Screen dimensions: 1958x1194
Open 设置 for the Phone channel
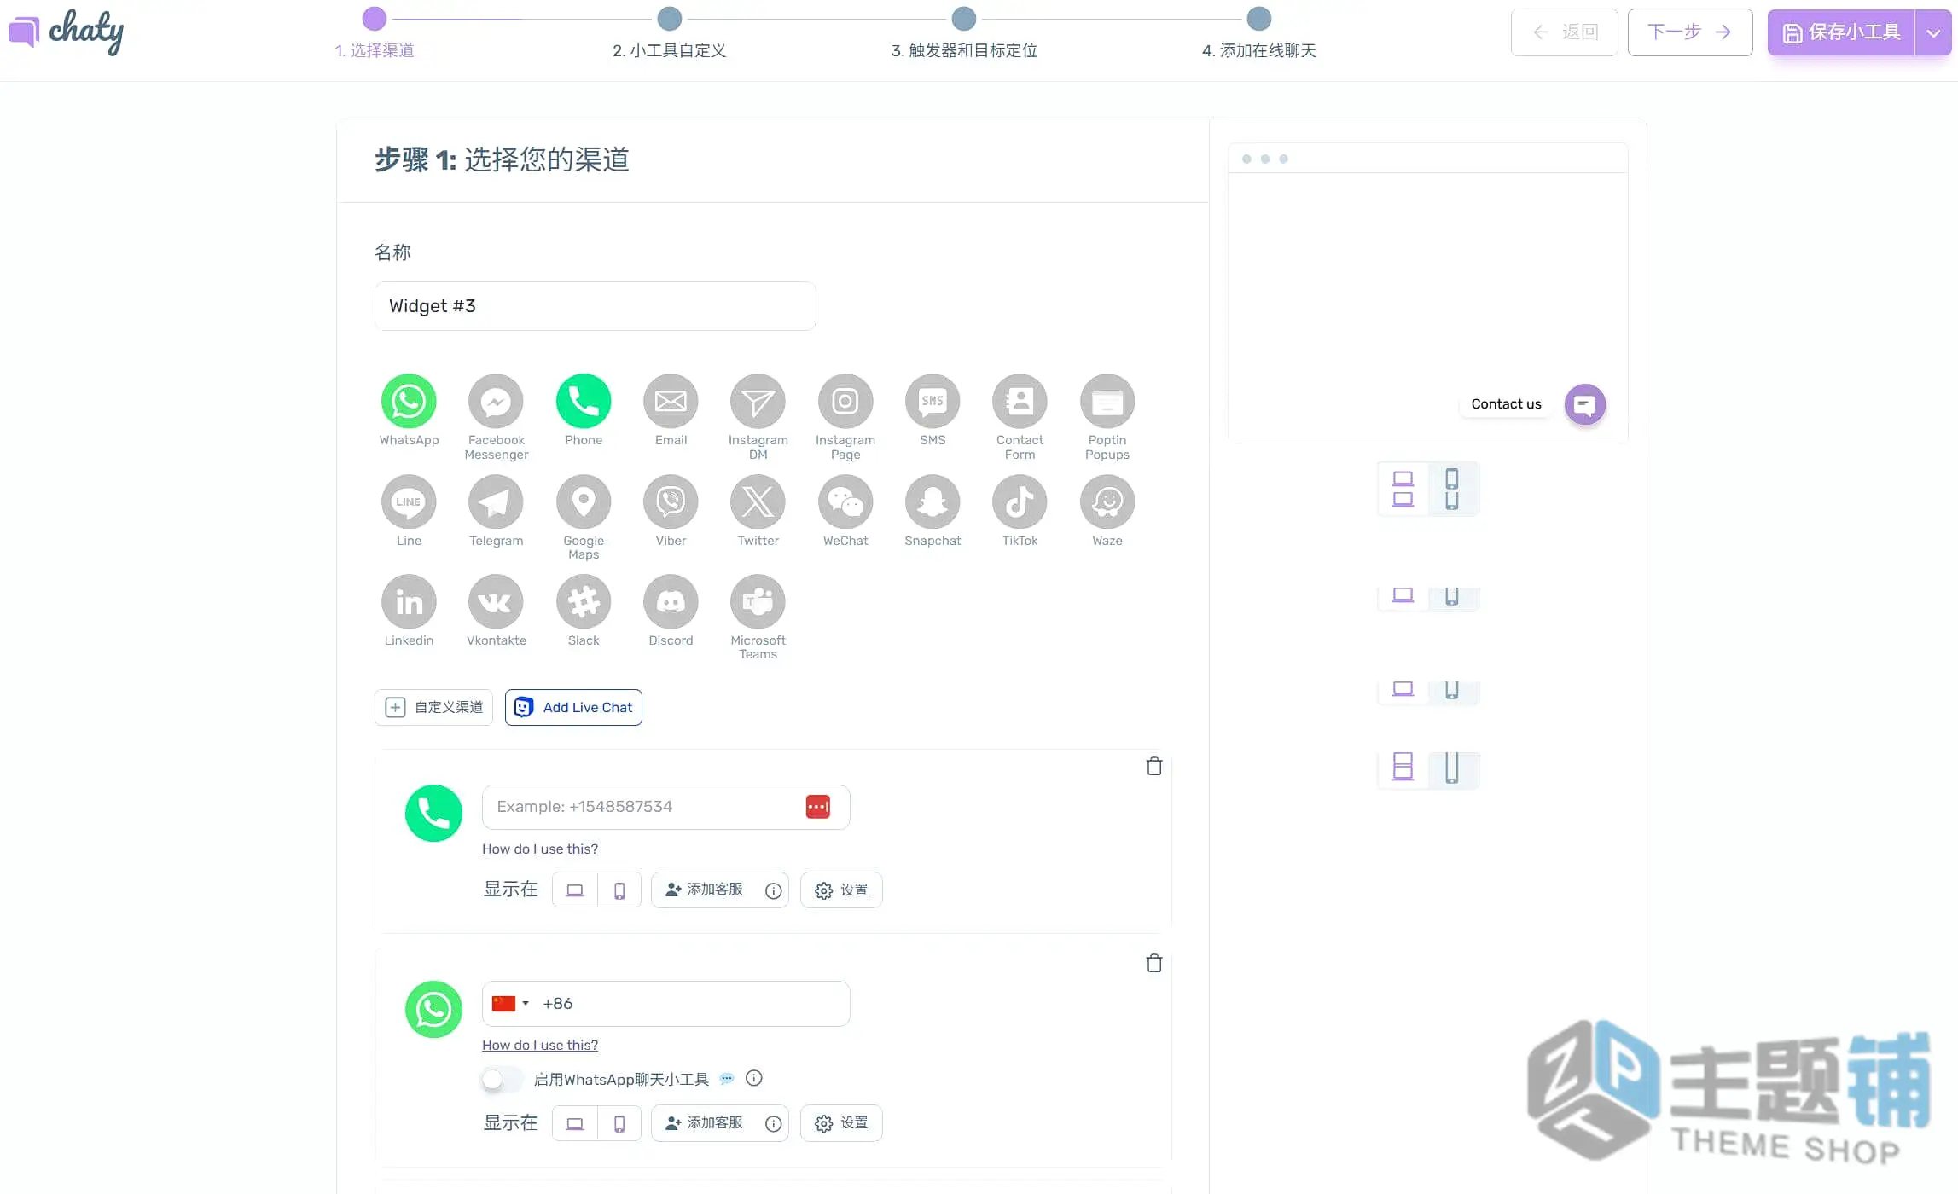841,890
